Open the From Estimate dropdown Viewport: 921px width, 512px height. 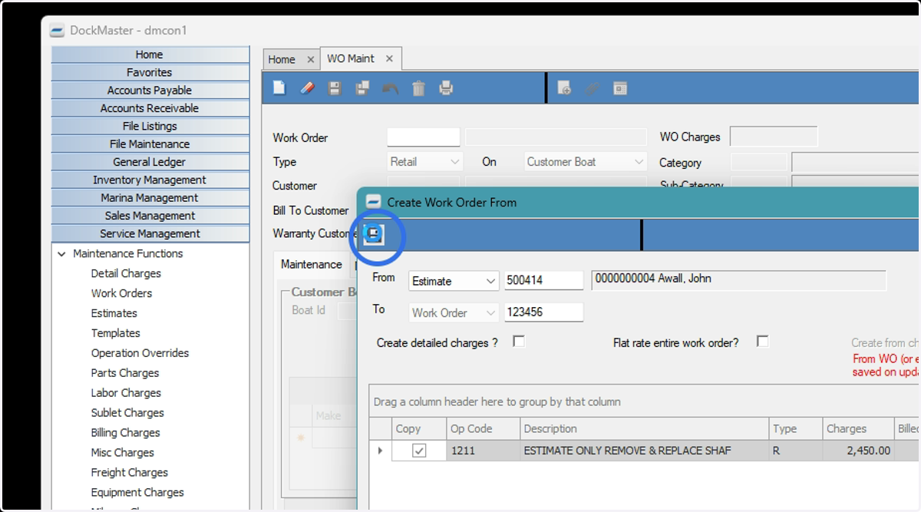pyautogui.click(x=491, y=281)
